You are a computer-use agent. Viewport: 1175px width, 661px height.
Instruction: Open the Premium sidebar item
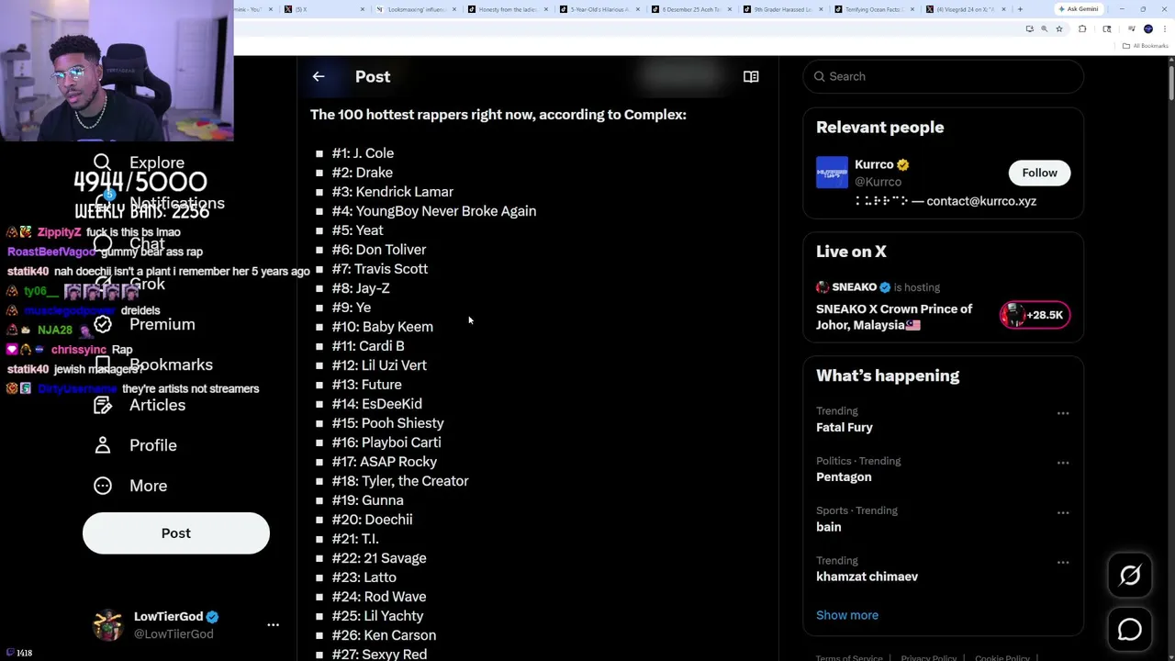click(162, 324)
